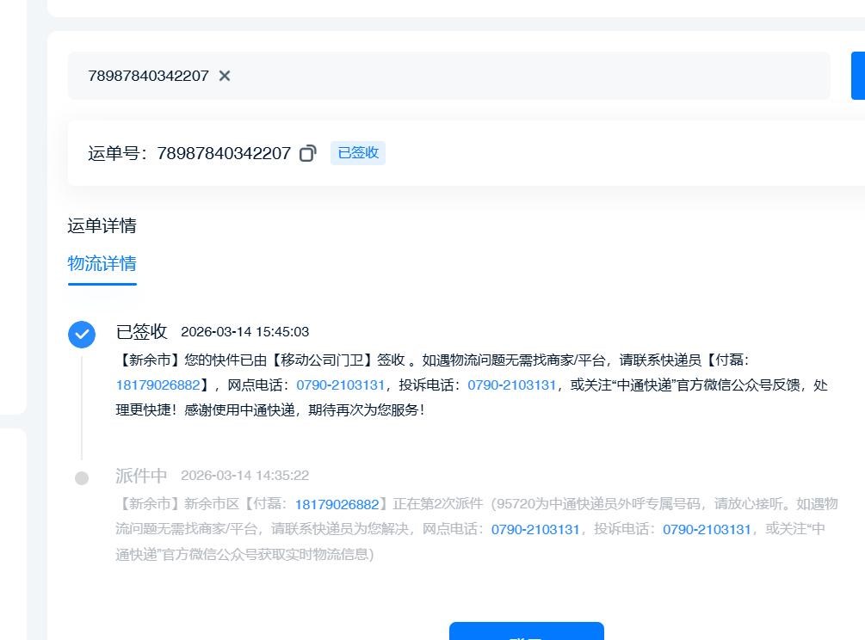Switch to the 物流详情 tab
The height and width of the screenshot is (640, 865).
tap(102, 263)
